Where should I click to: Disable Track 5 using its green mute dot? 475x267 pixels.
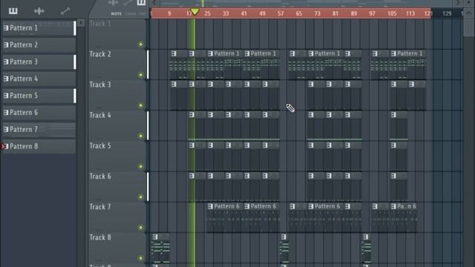point(140,166)
